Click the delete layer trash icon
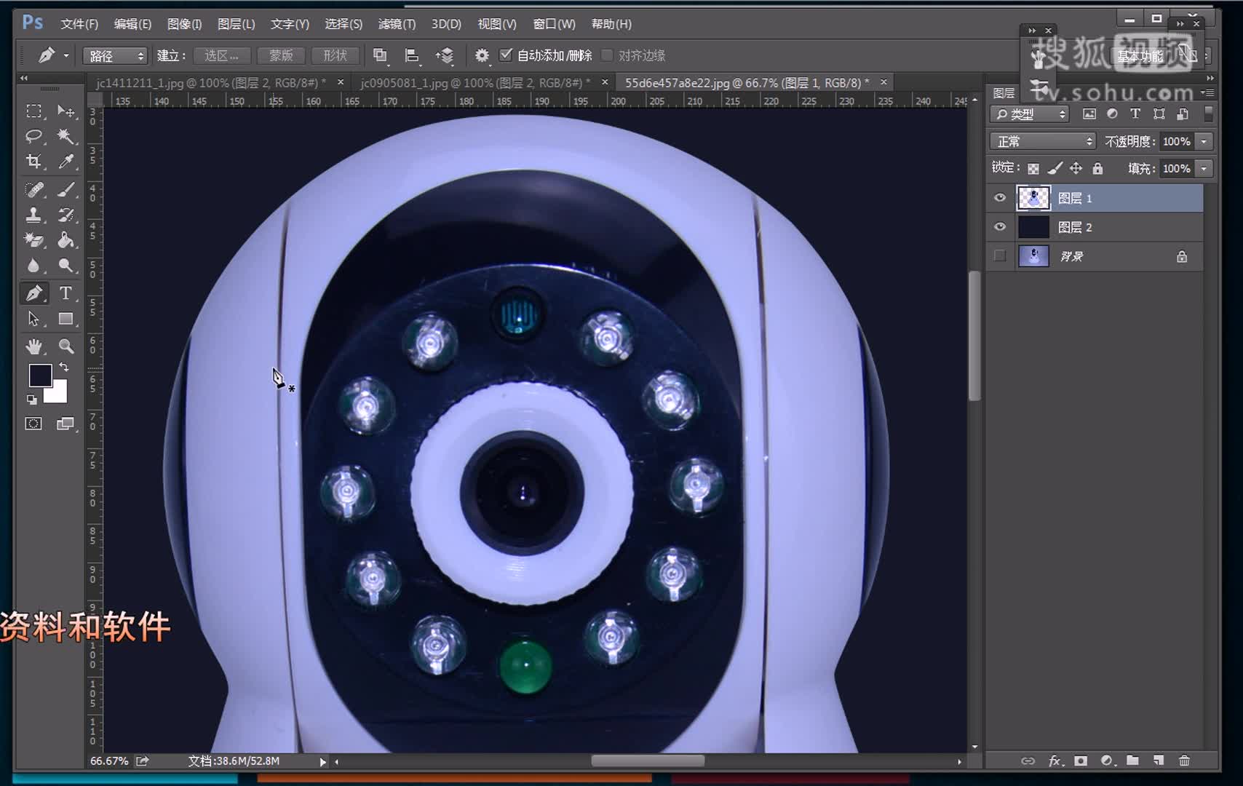 (1184, 761)
